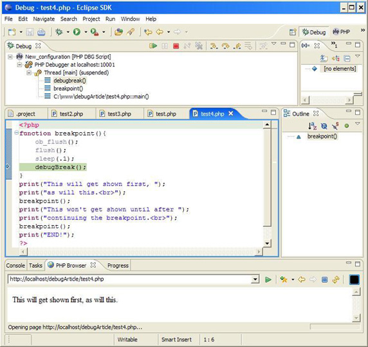Switch to the test3.php editor tab

[115, 114]
